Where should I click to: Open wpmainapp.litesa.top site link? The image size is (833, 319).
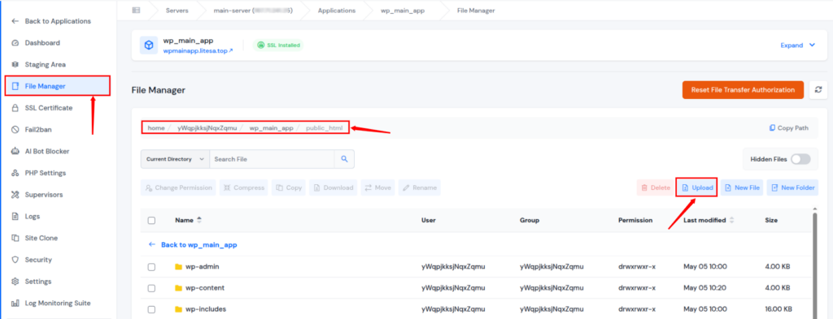[198, 51]
